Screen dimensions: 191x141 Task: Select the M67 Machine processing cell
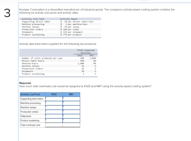[x=71, y=103]
